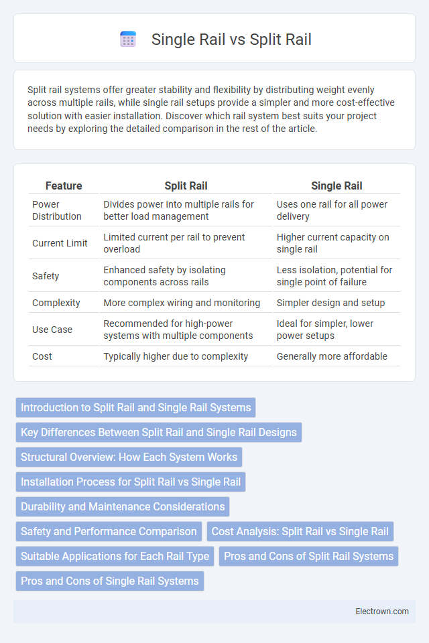
Task: Go to Cost Analysis: Split Rail vs Single Rail
Action: click(x=300, y=531)
